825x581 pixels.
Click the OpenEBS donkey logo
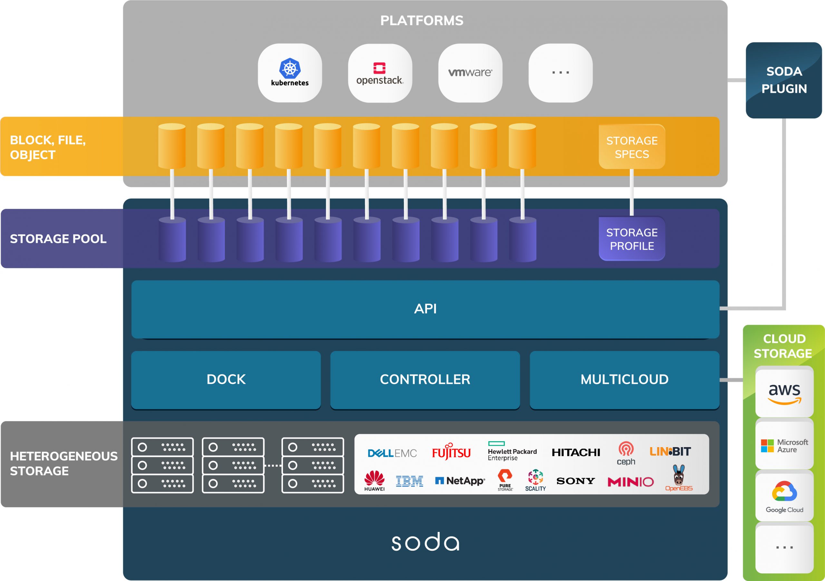tap(678, 478)
